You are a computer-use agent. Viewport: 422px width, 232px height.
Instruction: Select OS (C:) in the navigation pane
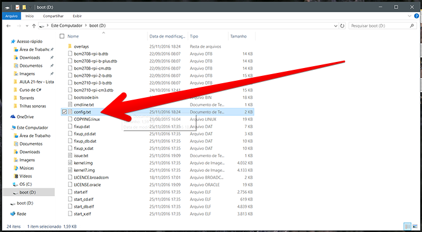pyautogui.click(x=26, y=184)
